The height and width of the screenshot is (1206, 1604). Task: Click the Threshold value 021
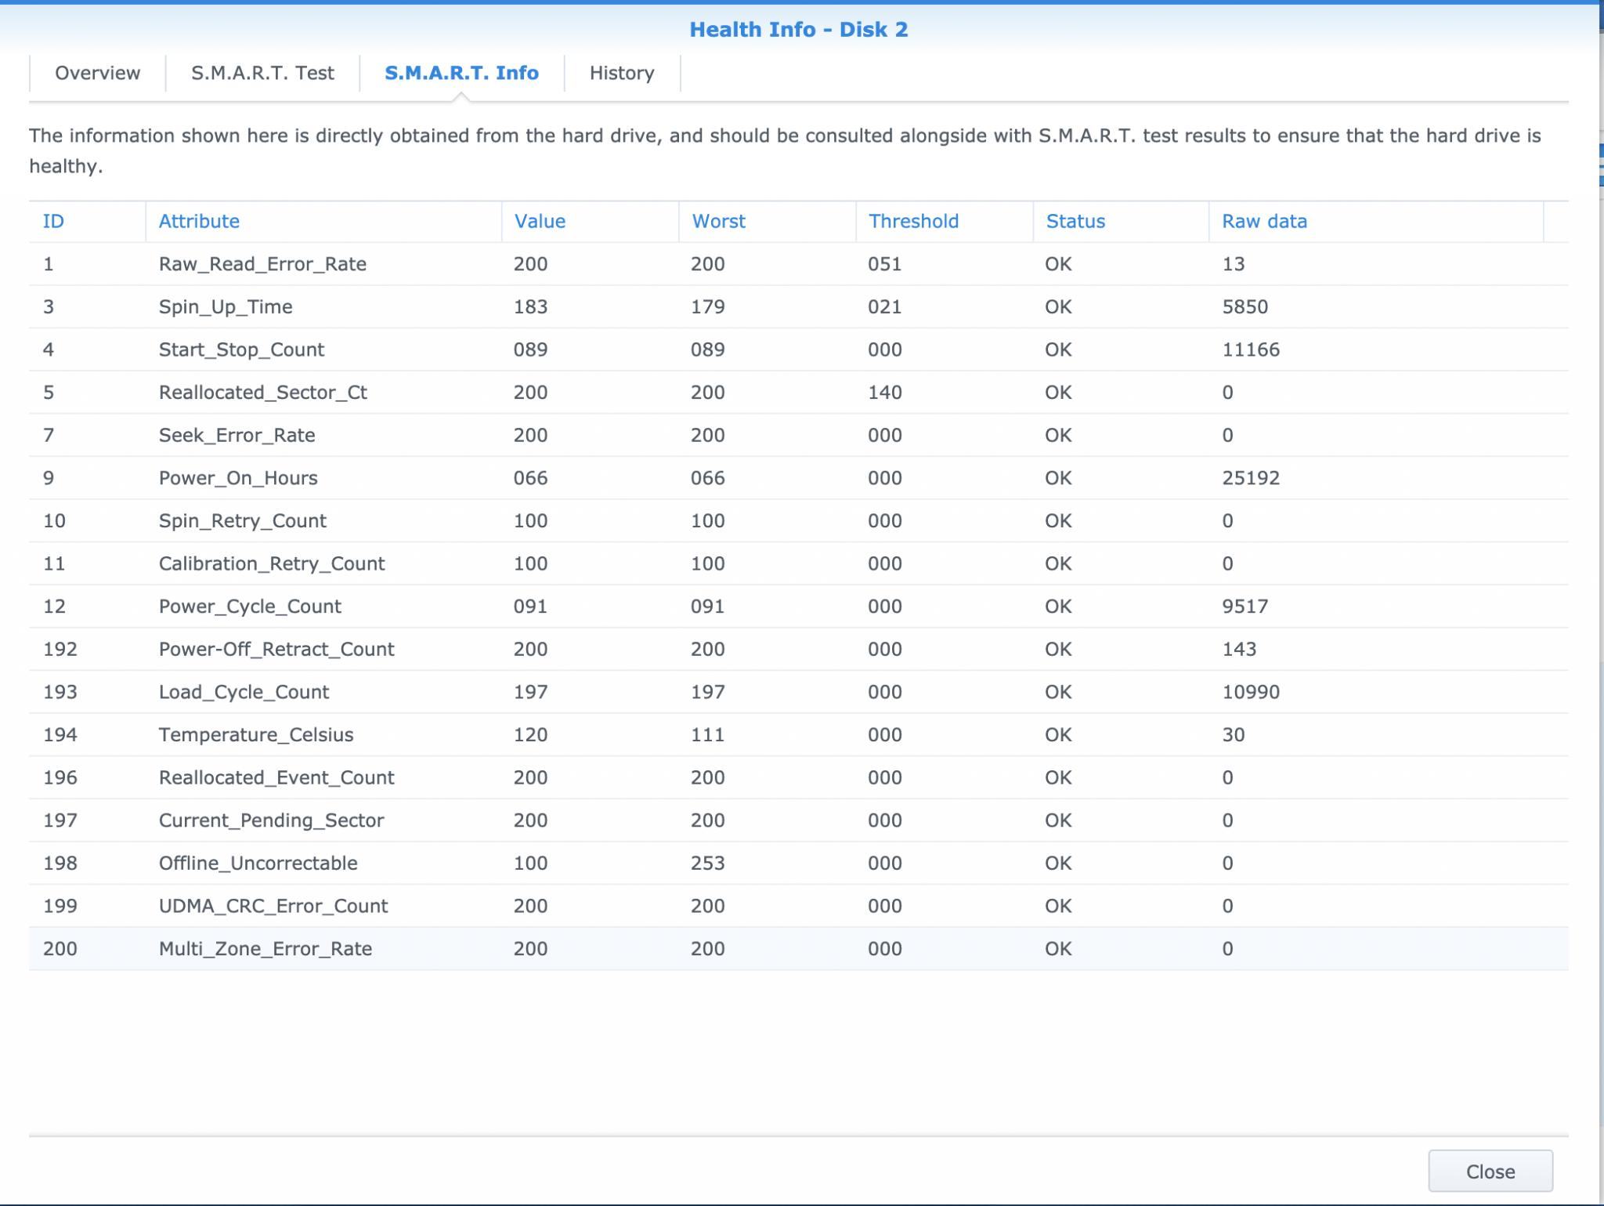[884, 306]
